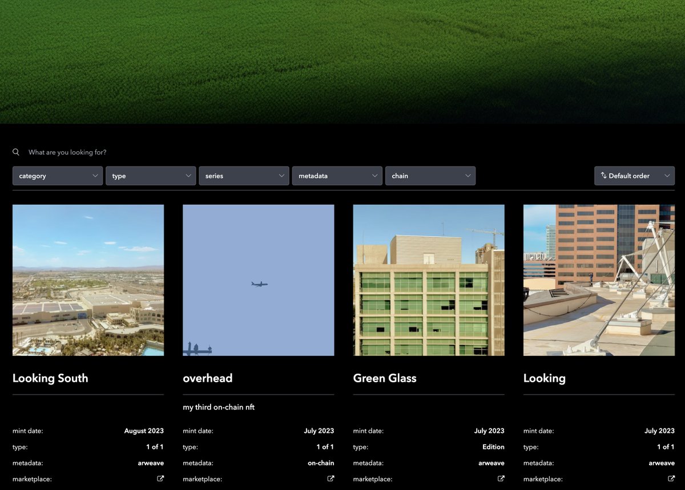Open the overhead airplane artwork thumbnail
Screen dimensions: 685x490
(259, 280)
